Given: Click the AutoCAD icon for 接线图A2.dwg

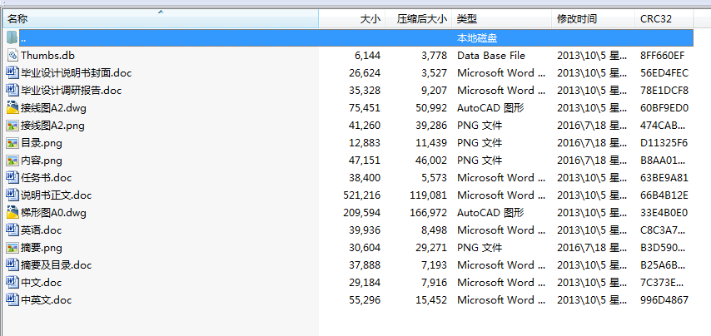Looking at the screenshot, I should point(12,108).
